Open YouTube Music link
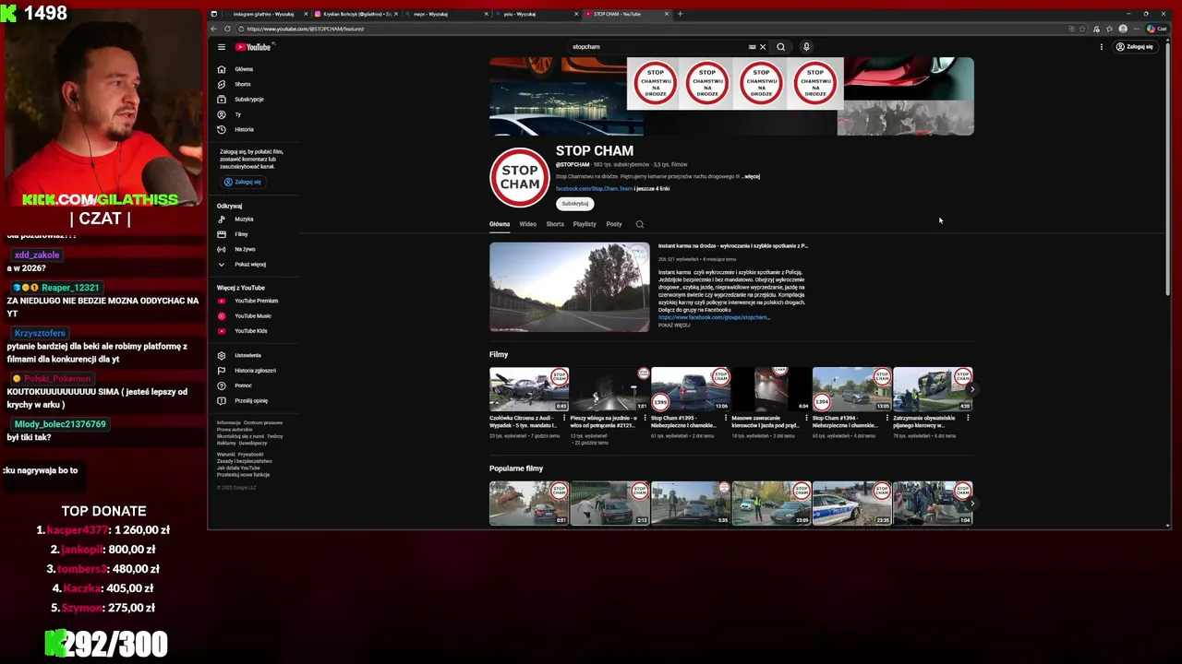This screenshot has height=664, width=1182. (x=252, y=316)
